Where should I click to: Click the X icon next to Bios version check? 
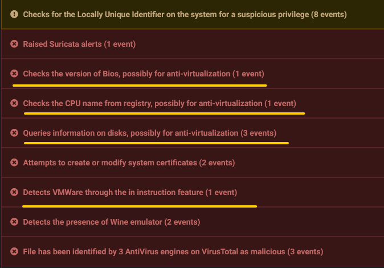click(14, 74)
